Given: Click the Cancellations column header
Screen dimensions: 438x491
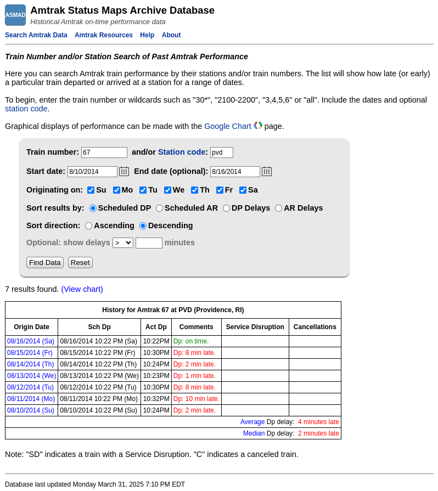Looking at the screenshot, I should 315,327.
